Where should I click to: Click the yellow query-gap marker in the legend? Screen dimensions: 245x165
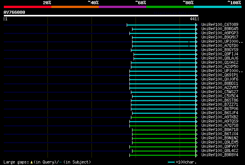point(31,162)
